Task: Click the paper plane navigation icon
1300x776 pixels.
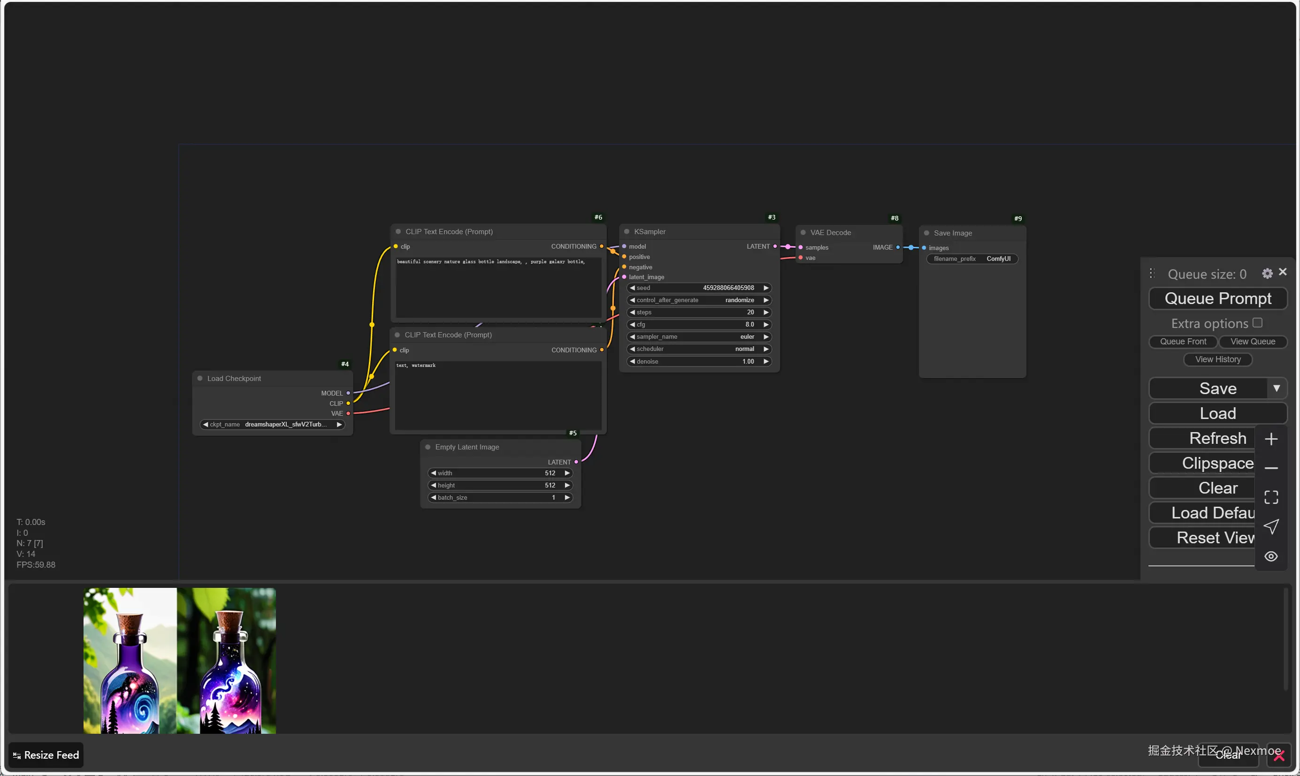Action: 1271,526
